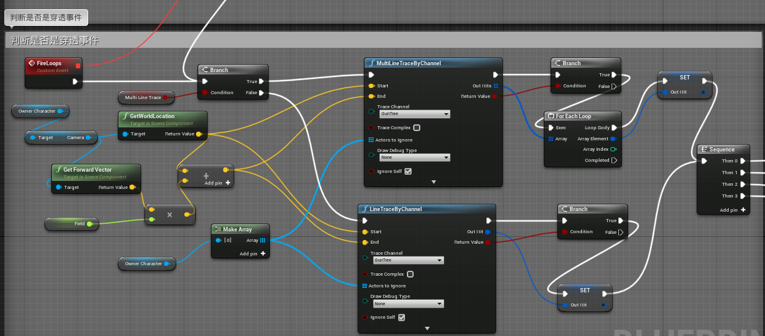Click the Then 2 exec pin

(x=743, y=184)
